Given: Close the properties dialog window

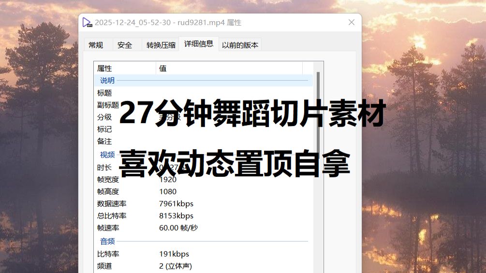Looking at the screenshot, I should pos(352,22).
